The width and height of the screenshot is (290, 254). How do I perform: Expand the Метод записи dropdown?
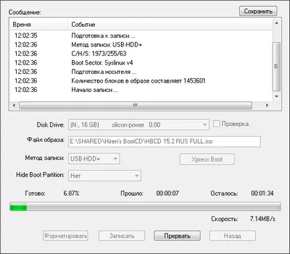point(94,159)
